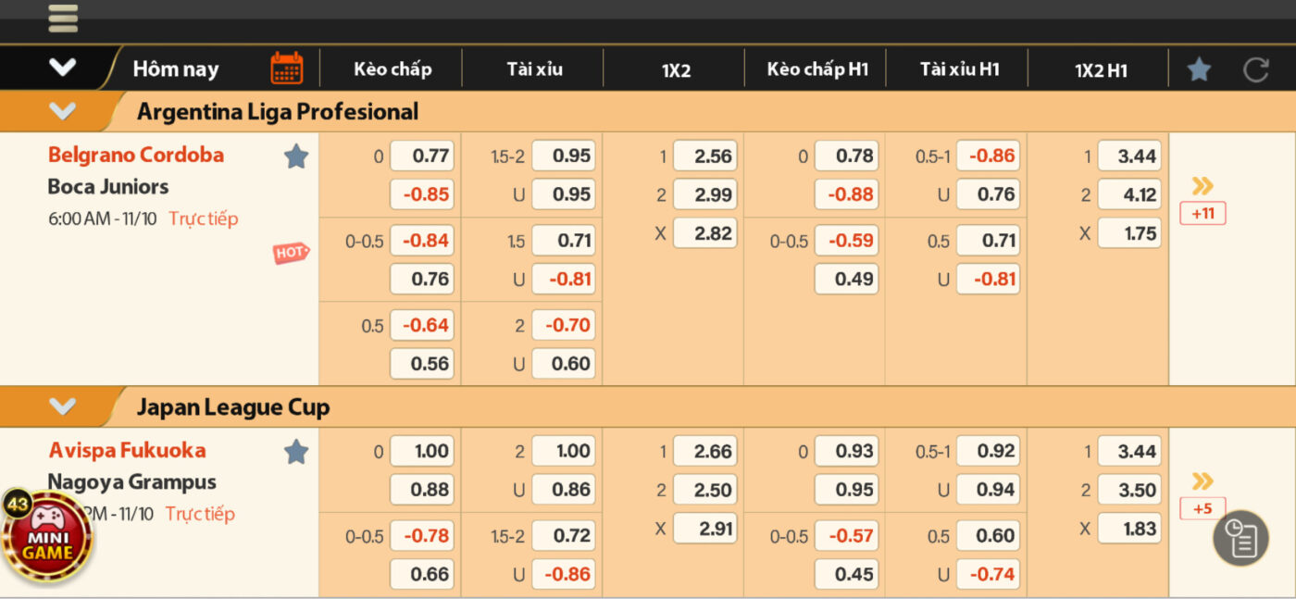Collapse the Japan League Cup section
The width and height of the screenshot is (1296, 599).
[x=62, y=406]
